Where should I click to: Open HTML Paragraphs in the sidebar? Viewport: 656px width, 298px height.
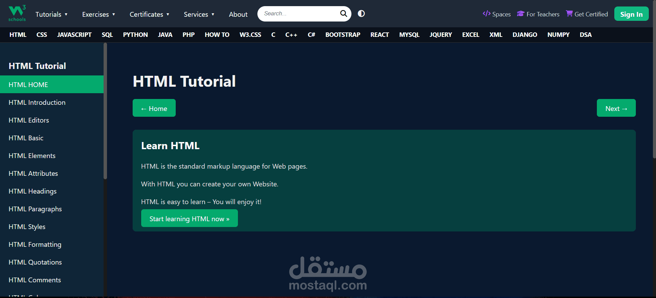(52, 209)
